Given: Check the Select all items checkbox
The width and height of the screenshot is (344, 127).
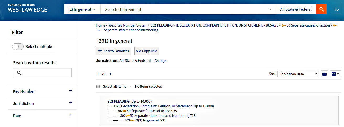Looking at the screenshot, I should (98, 86).
